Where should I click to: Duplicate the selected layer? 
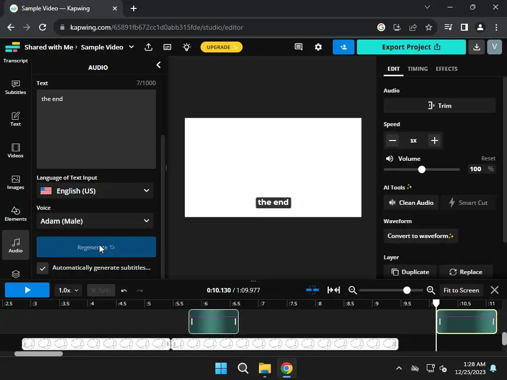pyautogui.click(x=410, y=272)
